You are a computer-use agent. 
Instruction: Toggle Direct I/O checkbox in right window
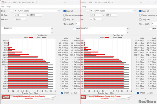140,11
